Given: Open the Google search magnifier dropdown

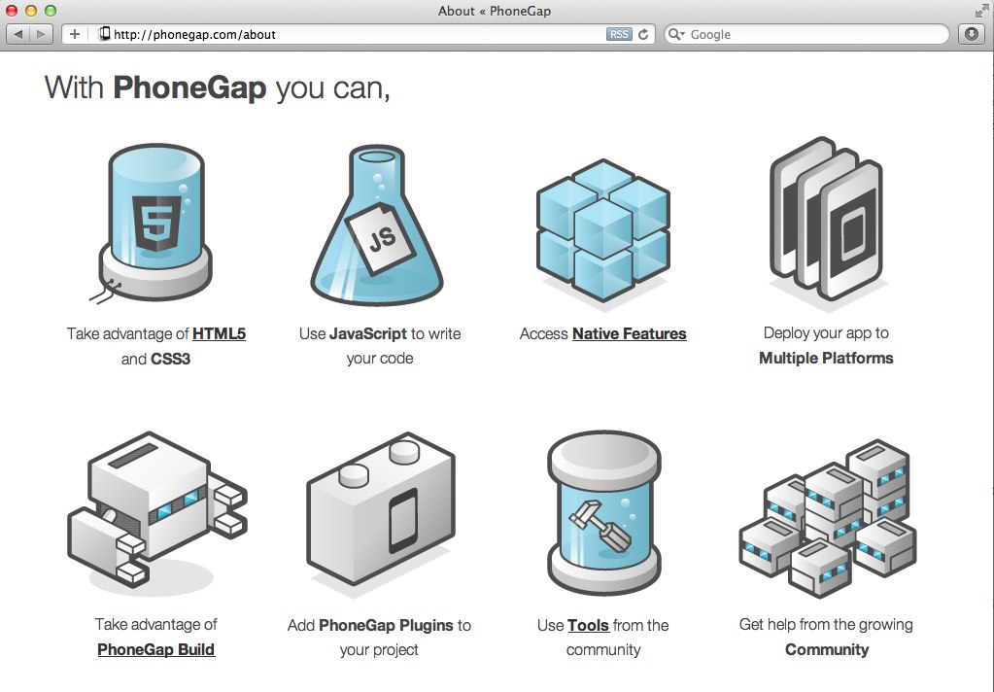Looking at the screenshot, I should 677,34.
